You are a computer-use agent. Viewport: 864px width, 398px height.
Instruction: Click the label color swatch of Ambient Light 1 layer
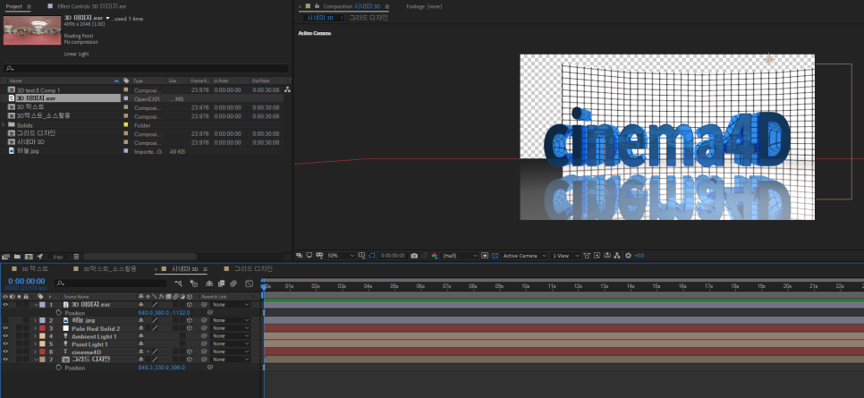point(42,335)
